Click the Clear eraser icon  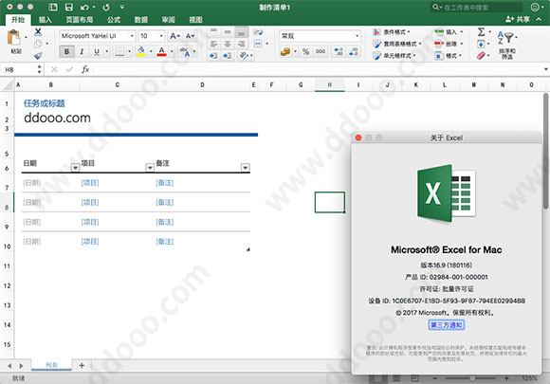tap(481, 55)
